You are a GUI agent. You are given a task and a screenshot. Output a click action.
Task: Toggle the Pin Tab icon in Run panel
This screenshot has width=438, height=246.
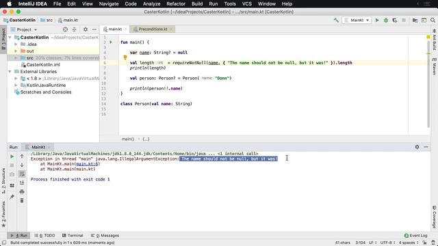(x=12, y=197)
